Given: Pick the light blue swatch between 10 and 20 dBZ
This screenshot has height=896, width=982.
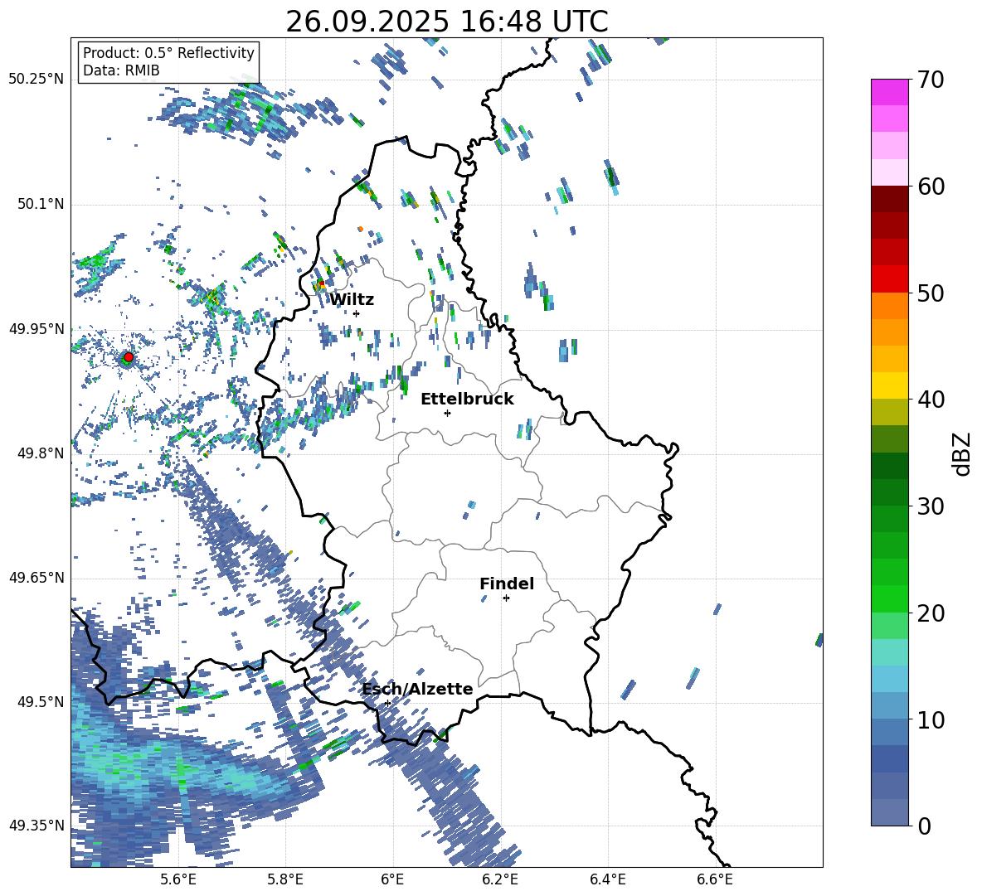Looking at the screenshot, I should coord(889,679).
